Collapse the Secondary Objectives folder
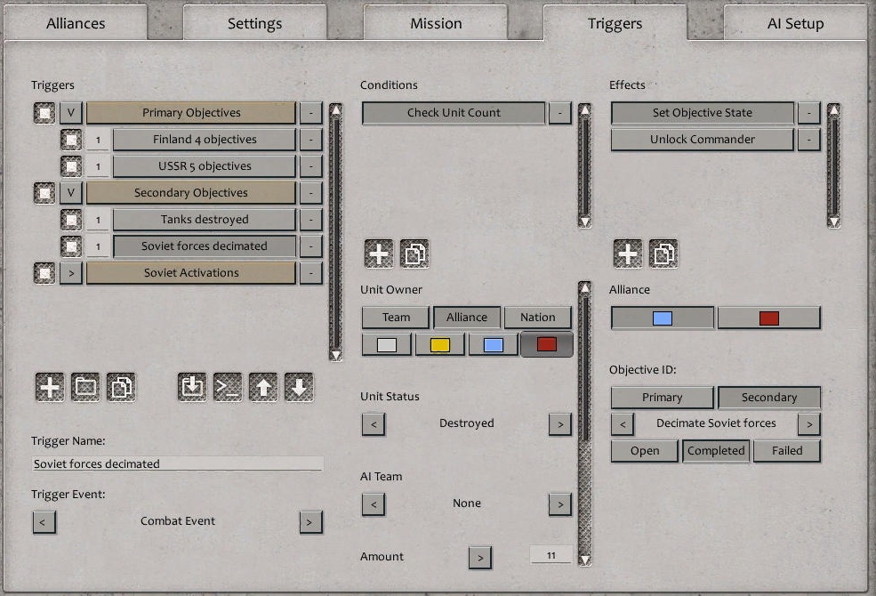Viewport: 876px width, 596px height. coord(71,193)
